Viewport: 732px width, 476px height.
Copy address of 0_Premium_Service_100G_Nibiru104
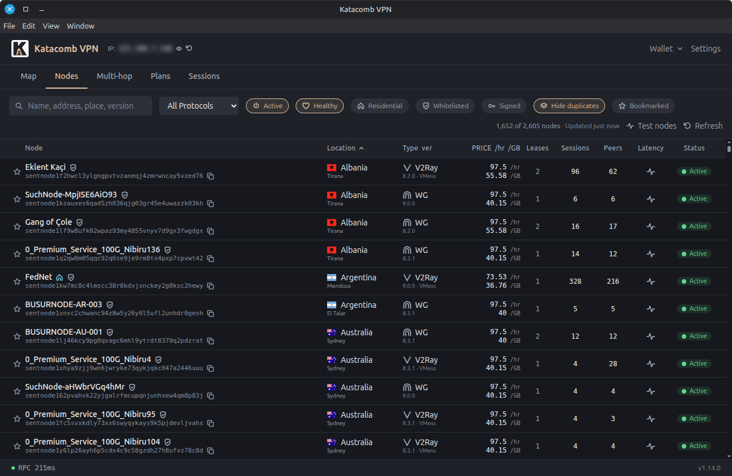tap(210, 451)
